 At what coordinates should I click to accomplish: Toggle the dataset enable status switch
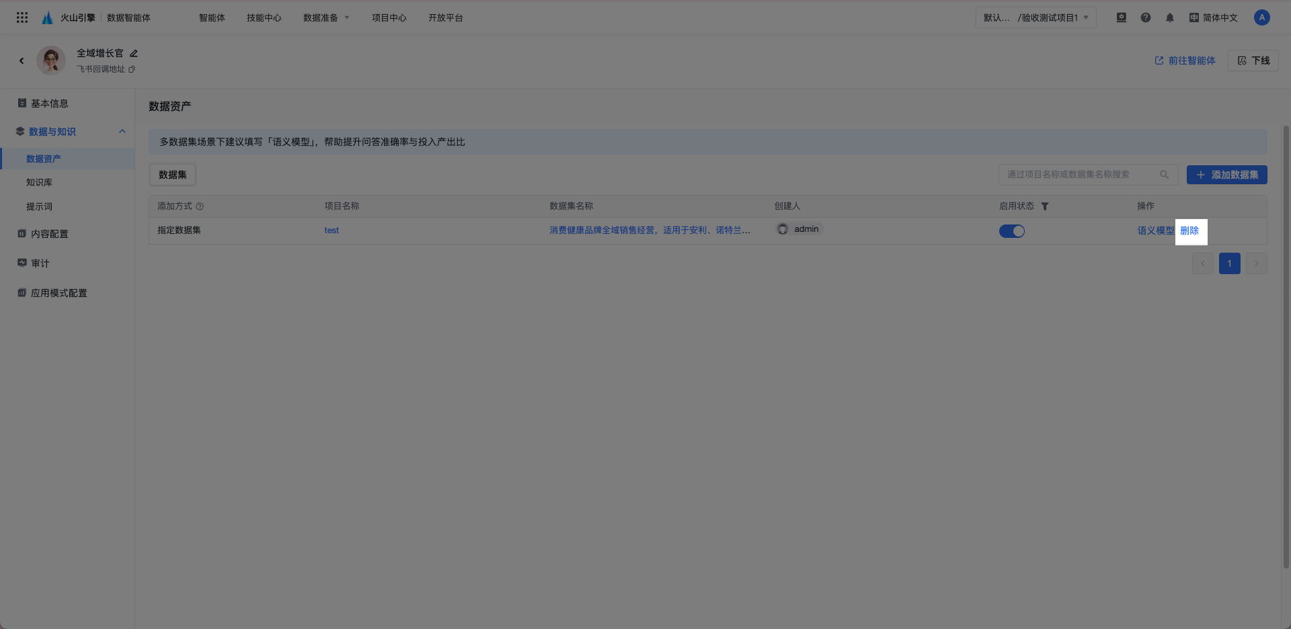(x=1012, y=231)
